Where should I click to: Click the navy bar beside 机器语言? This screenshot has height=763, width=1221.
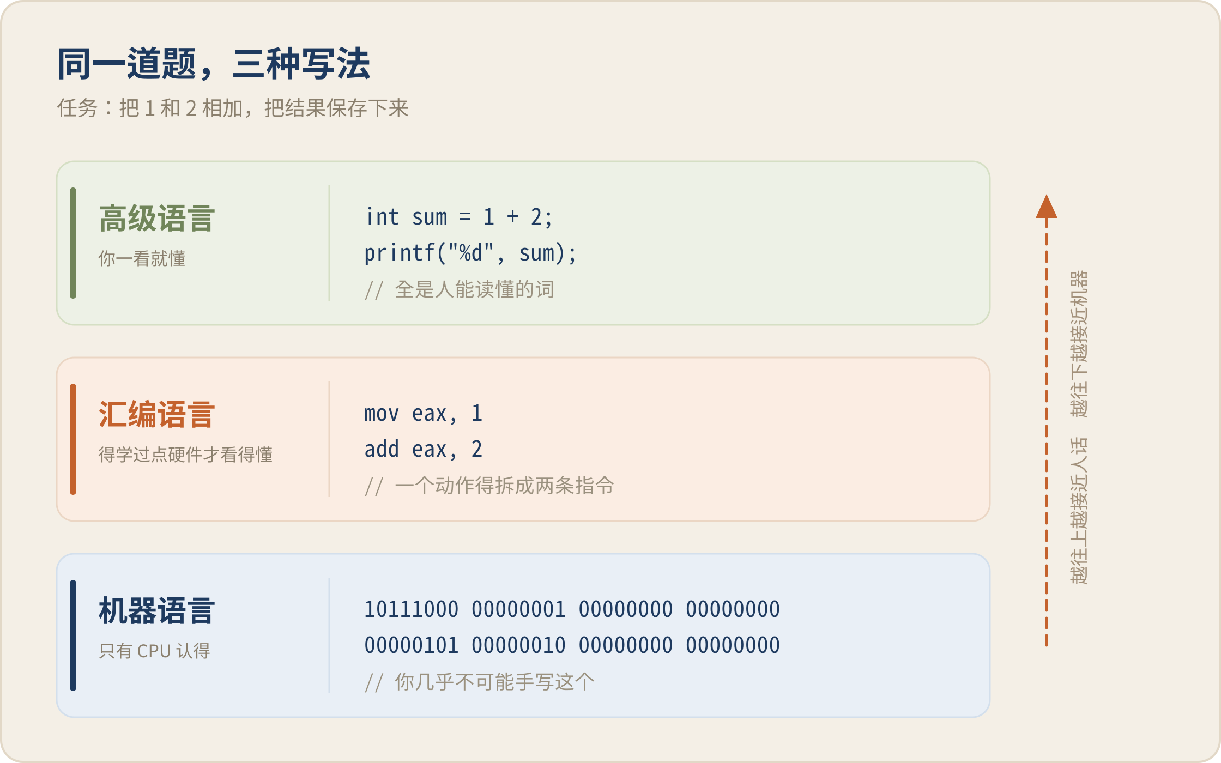coord(73,635)
